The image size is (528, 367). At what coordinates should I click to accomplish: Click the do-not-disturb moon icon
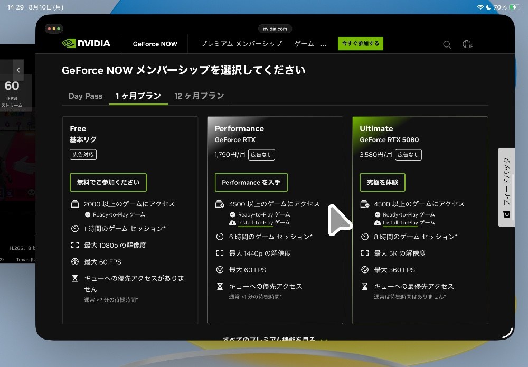(x=488, y=7)
